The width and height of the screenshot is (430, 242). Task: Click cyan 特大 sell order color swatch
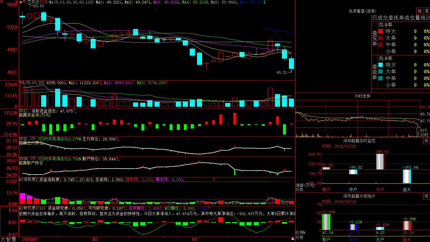pyautogui.click(x=381, y=65)
